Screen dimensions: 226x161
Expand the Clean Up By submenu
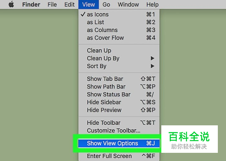point(119,58)
